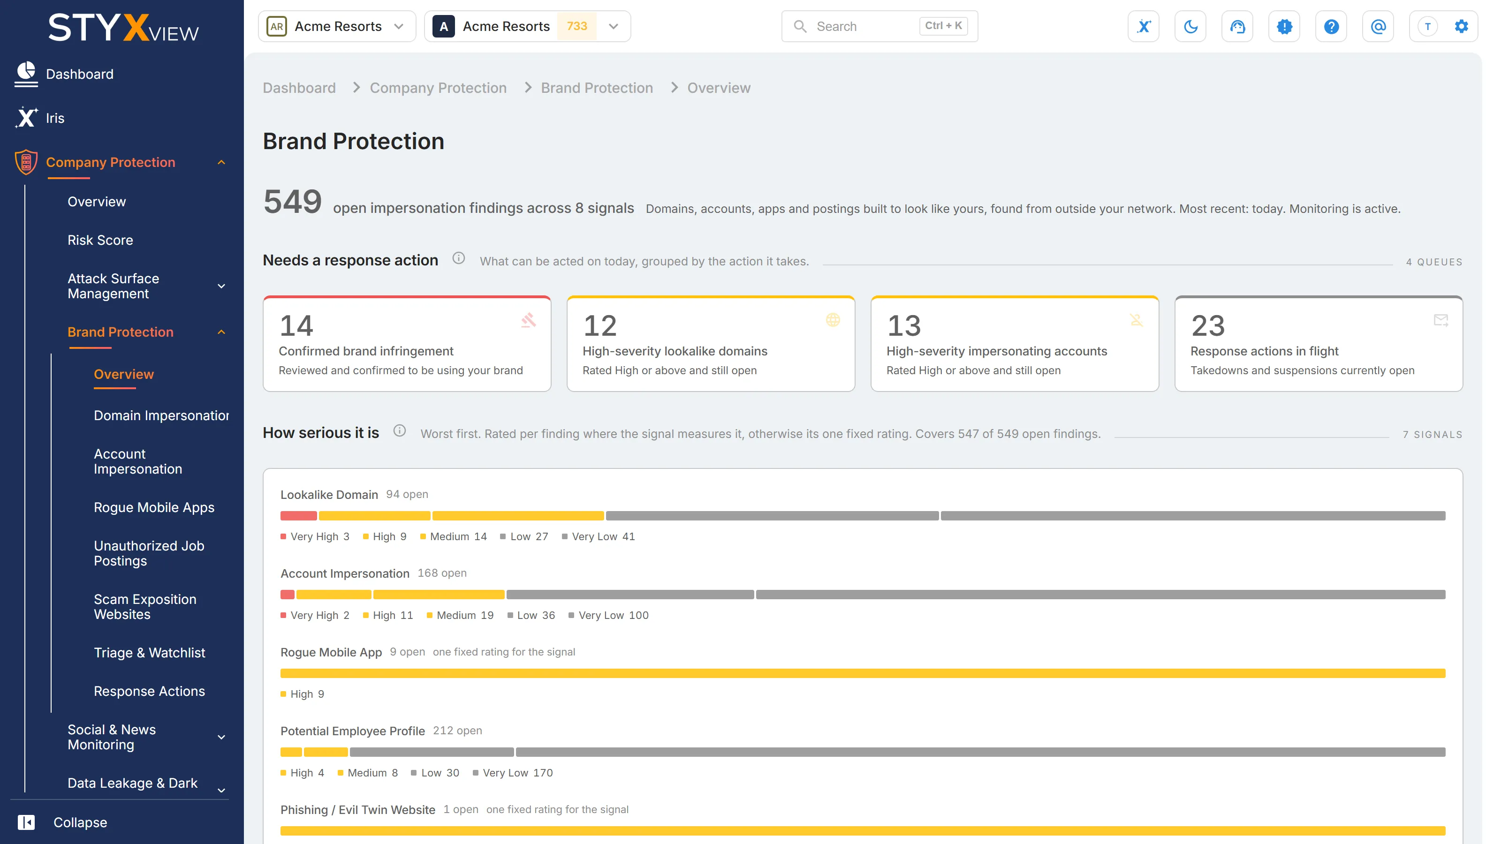
Task: Open the Iris assistant icon in top bar
Action: pyautogui.click(x=1143, y=26)
